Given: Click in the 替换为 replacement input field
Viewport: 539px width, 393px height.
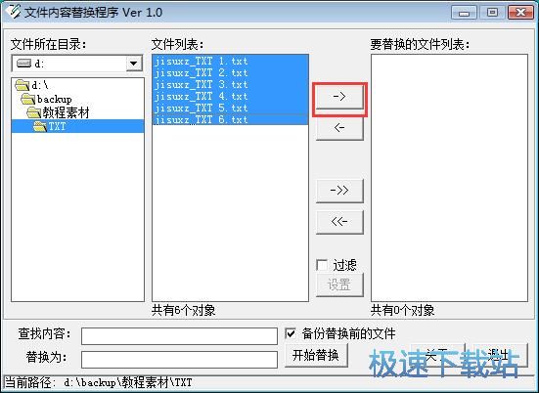Looking at the screenshot, I should pyautogui.click(x=179, y=360).
